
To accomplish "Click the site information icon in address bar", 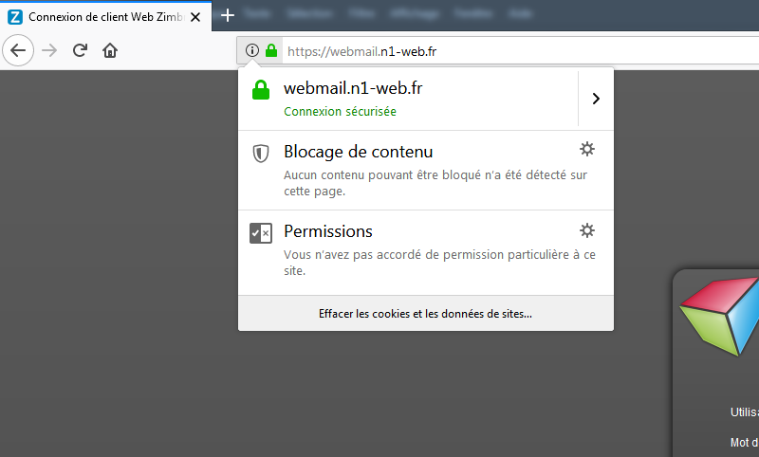I will pos(251,51).
